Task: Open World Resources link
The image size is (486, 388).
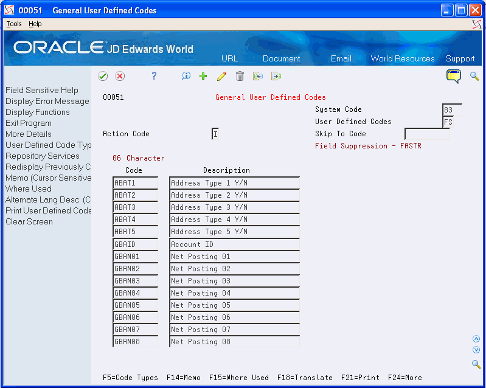Action: [x=403, y=58]
